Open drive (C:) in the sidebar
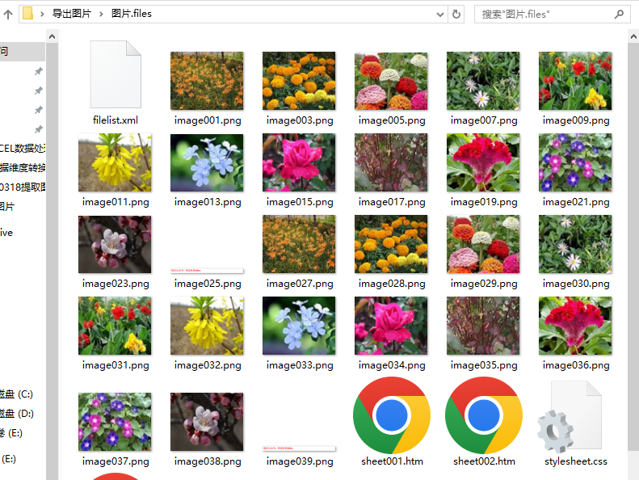639x480 pixels. (16, 394)
